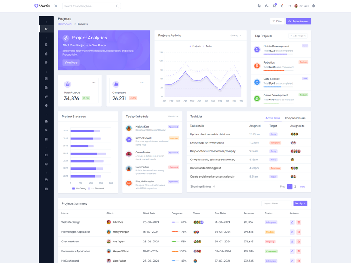
Task: Open the settings gear next to Mr. Jack
Action: [x=313, y=6]
